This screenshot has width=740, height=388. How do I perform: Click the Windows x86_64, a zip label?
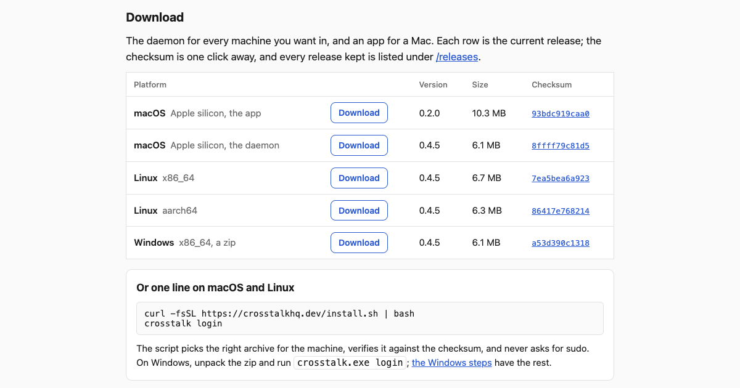tap(184, 243)
